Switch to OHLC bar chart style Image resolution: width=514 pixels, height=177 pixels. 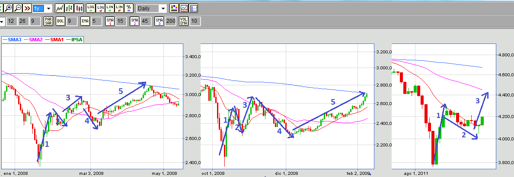(69, 8)
